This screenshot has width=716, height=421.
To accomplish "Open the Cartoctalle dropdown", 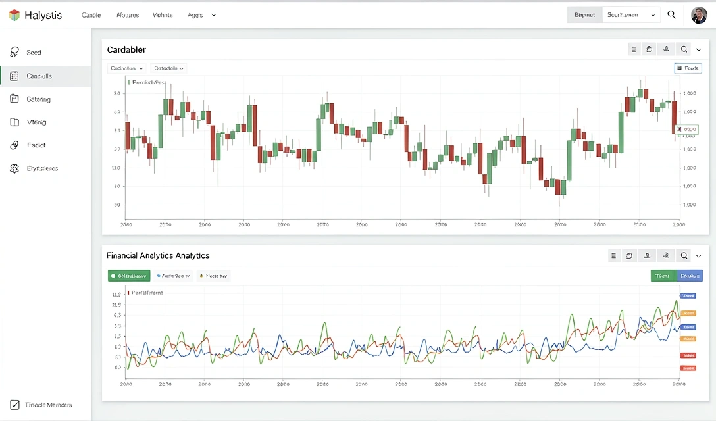I will pyautogui.click(x=168, y=68).
